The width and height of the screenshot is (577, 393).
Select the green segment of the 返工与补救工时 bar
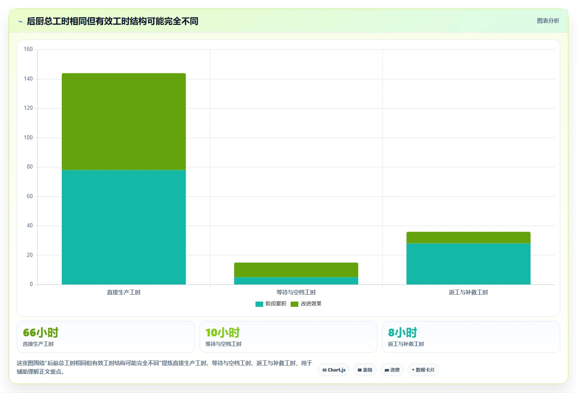468,238
